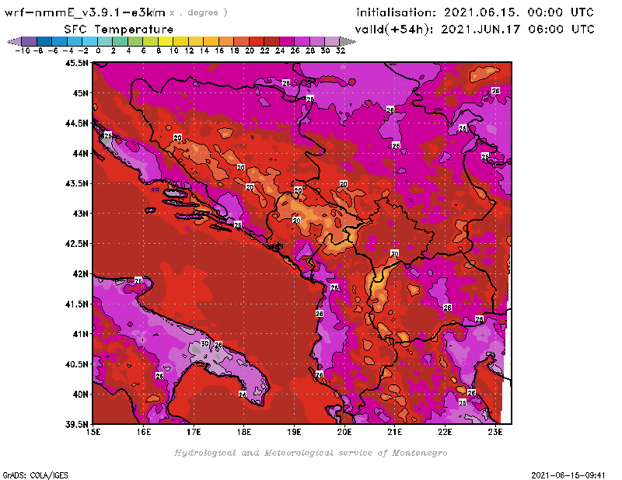
Task: Click the 'valid(+54h): 2021.JUN.17 06:00 UTC' line
Action: point(475,30)
